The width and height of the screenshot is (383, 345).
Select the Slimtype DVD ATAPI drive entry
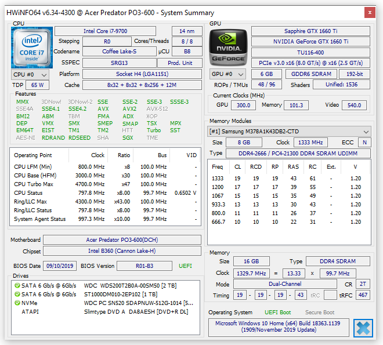105,311
